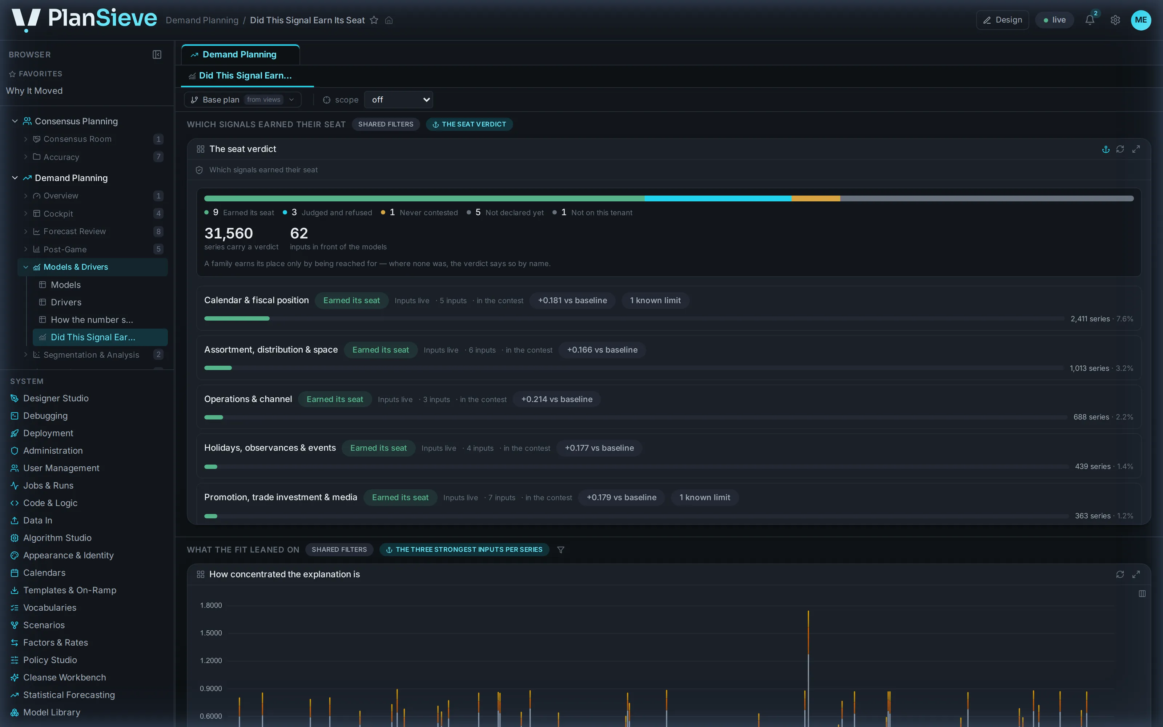Image resolution: width=1163 pixels, height=727 pixels.
Task: Expand the How concentrated the explanation is card
Action: pyautogui.click(x=1136, y=574)
